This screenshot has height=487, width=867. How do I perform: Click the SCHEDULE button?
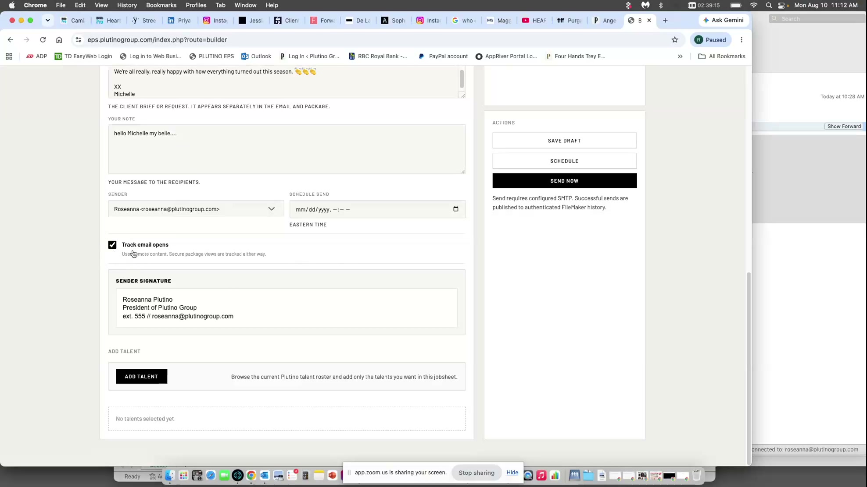[564, 161]
